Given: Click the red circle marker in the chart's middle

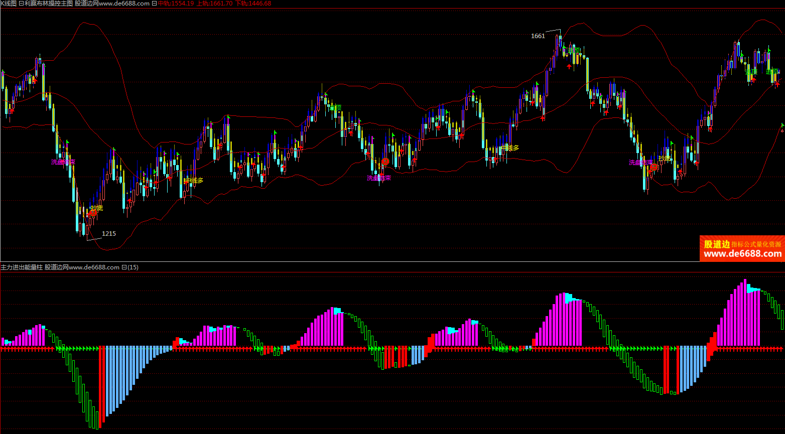Looking at the screenshot, I should (x=385, y=162).
